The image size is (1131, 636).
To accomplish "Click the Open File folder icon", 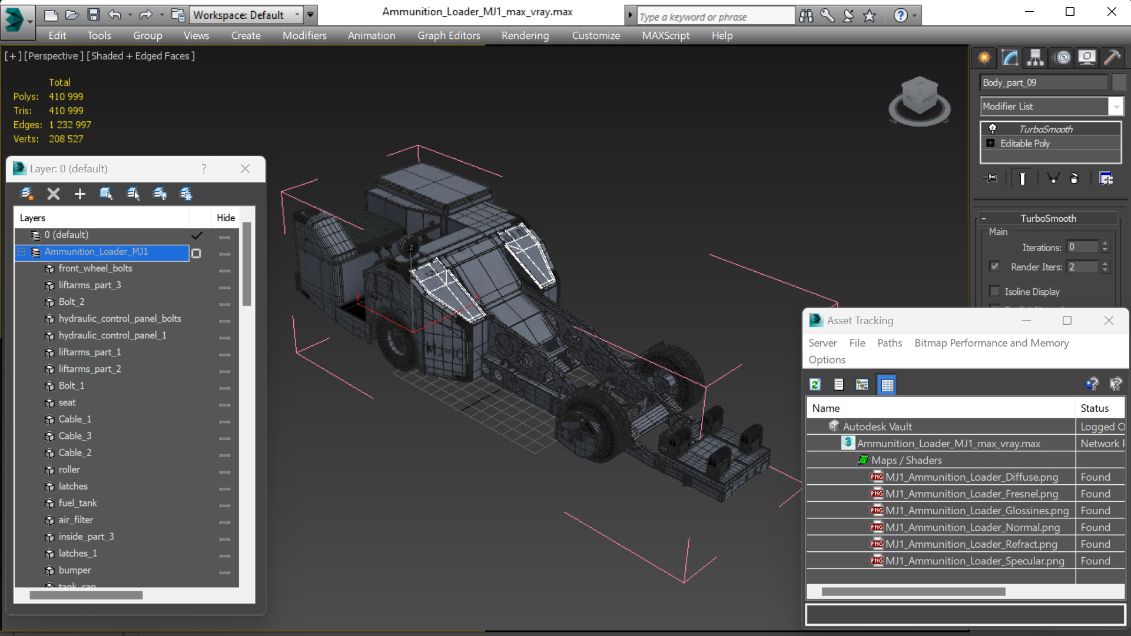I will pyautogui.click(x=72, y=15).
